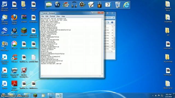
Task: Open the taskbar clock showing 9:51 PM
Action: click(168, 96)
